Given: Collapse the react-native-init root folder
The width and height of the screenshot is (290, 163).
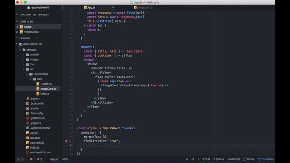Looking at the screenshot, I should pos(17,44).
